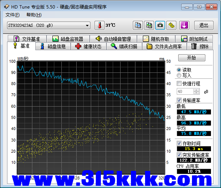221x188 pixels.
Task: Decrease the short stroke gB spinner value
Action: tap(196, 93)
